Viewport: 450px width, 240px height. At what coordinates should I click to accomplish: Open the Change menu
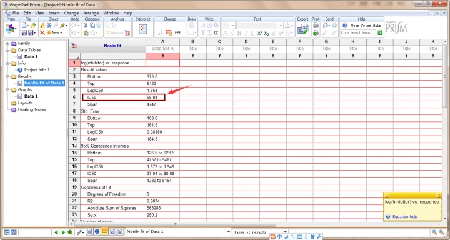tap(71, 13)
